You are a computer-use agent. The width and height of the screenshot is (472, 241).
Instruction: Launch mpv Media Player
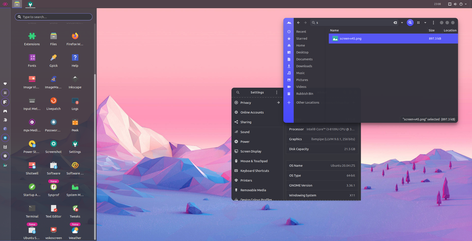point(32,125)
